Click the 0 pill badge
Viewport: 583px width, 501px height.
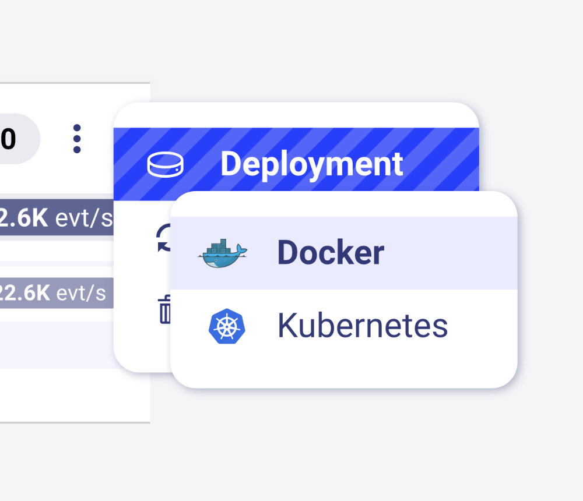(12, 139)
